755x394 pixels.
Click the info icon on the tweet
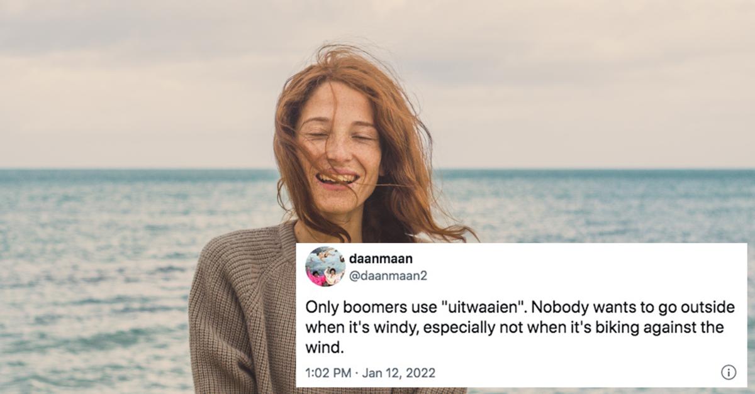[728, 373]
